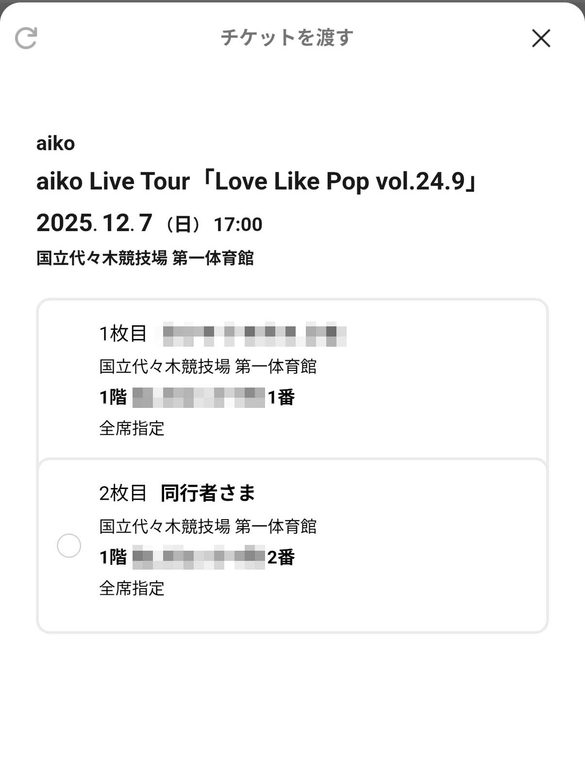Click the 1階 floor label on the second ticket
The width and height of the screenshot is (585, 777).
(113, 557)
